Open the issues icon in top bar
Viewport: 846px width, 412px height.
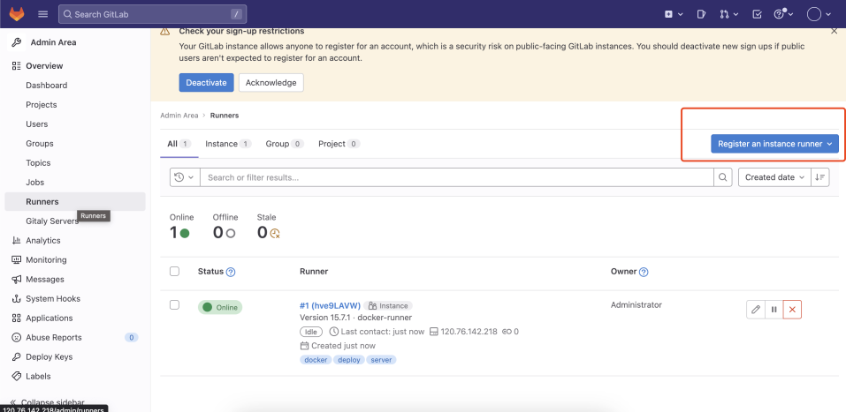[701, 14]
